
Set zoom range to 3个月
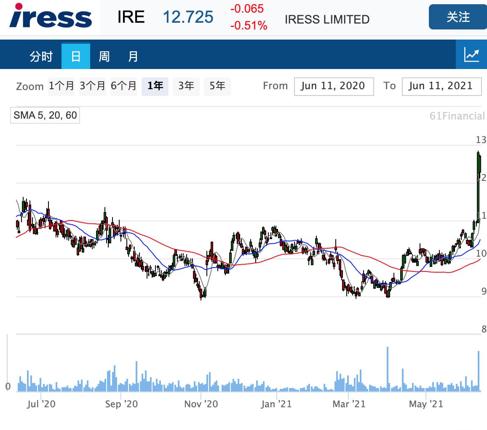pos(93,86)
